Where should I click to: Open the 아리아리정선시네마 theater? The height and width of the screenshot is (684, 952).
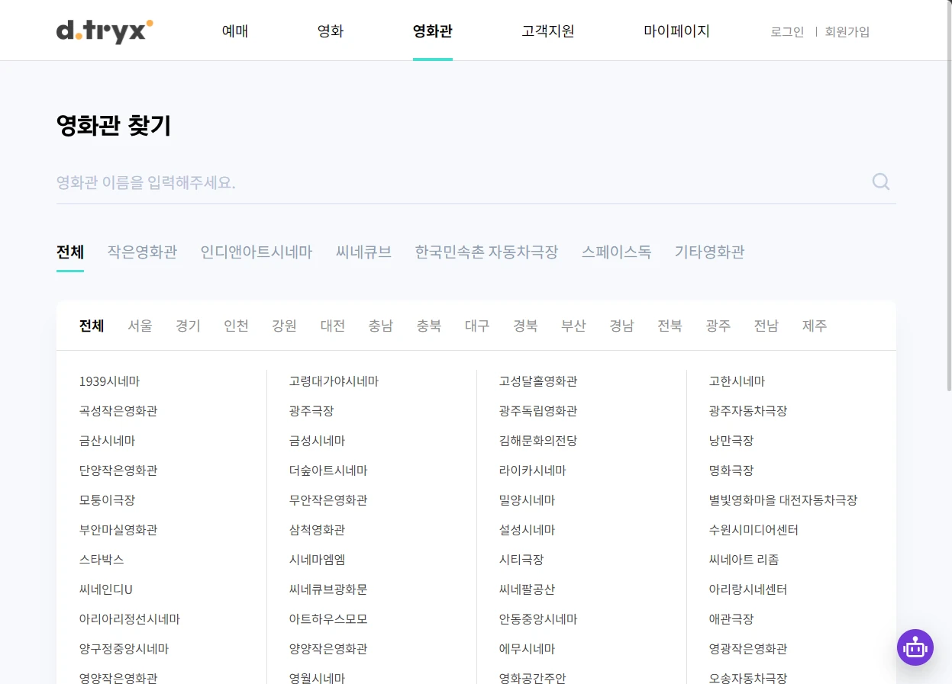tap(130, 619)
